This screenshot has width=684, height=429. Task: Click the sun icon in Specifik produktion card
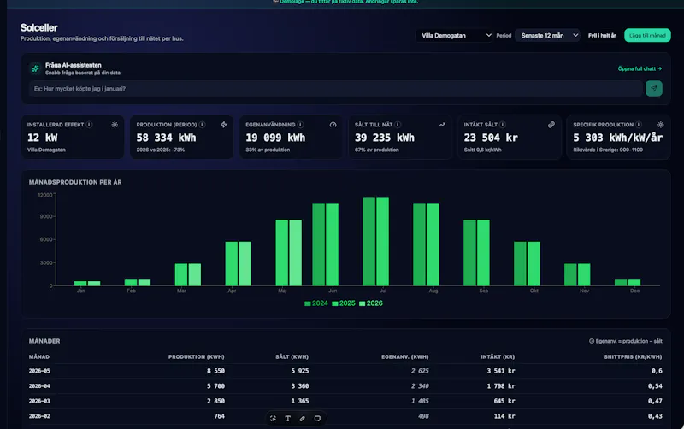tap(661, 125)
